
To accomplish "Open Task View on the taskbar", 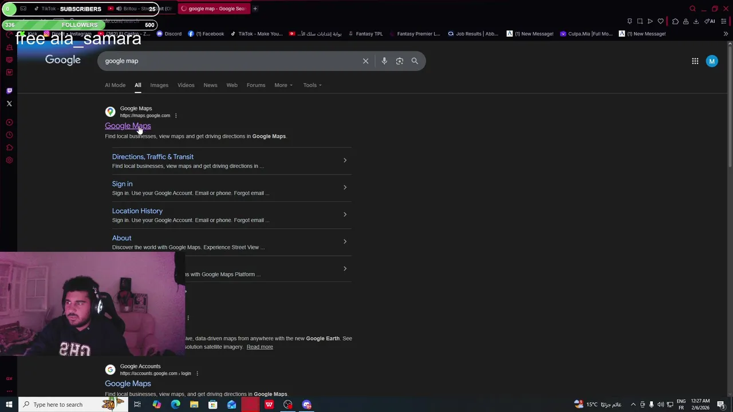I will tap(137, 405).
